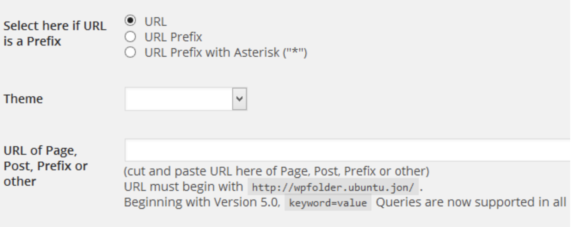Screen dimensions: 571x227
Task: Click the "Post, Prefix or" label line
Action: pos(45,166)
